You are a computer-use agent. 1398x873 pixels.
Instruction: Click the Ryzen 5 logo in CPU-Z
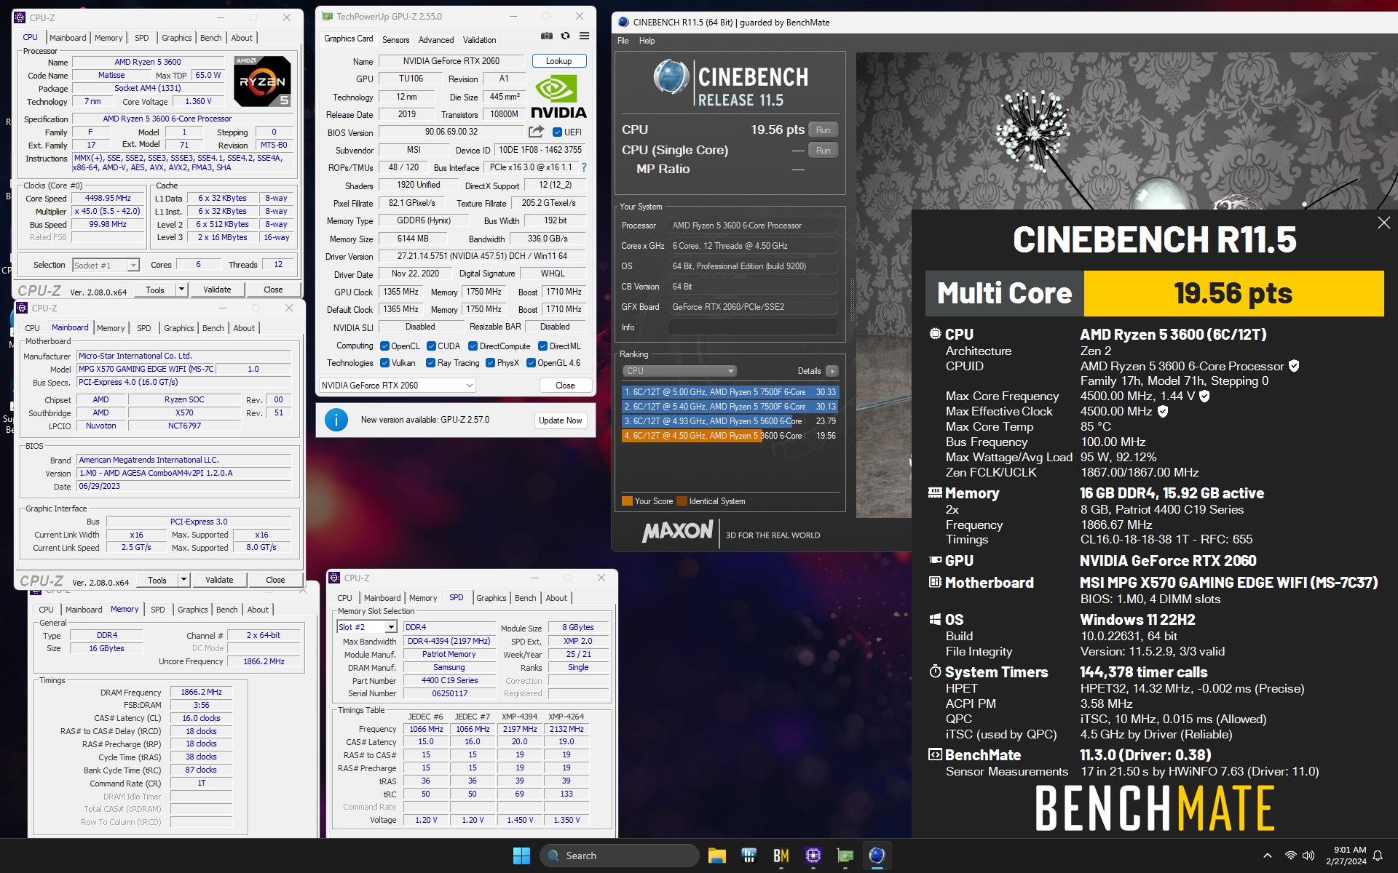point(263,81)
